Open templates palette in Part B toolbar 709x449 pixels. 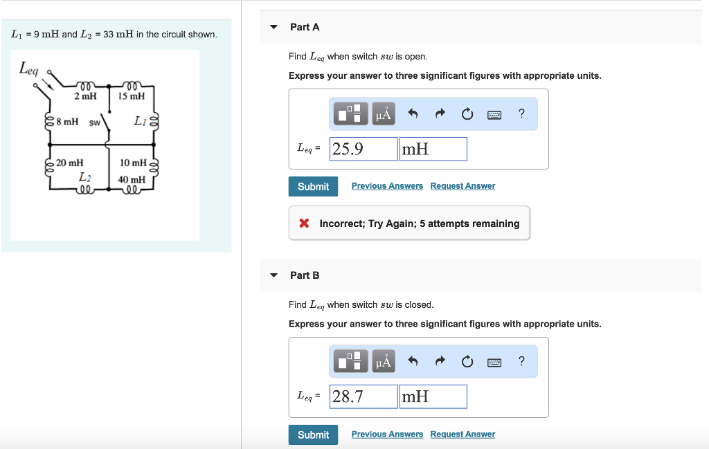350,361
